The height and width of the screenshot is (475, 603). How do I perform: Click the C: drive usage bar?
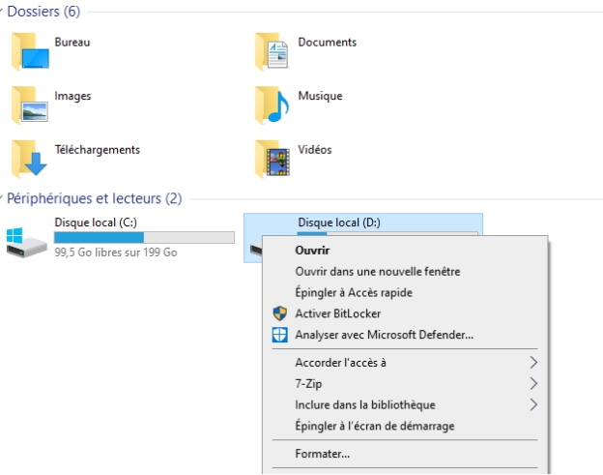pyautogui.click(x=144, y=238)
